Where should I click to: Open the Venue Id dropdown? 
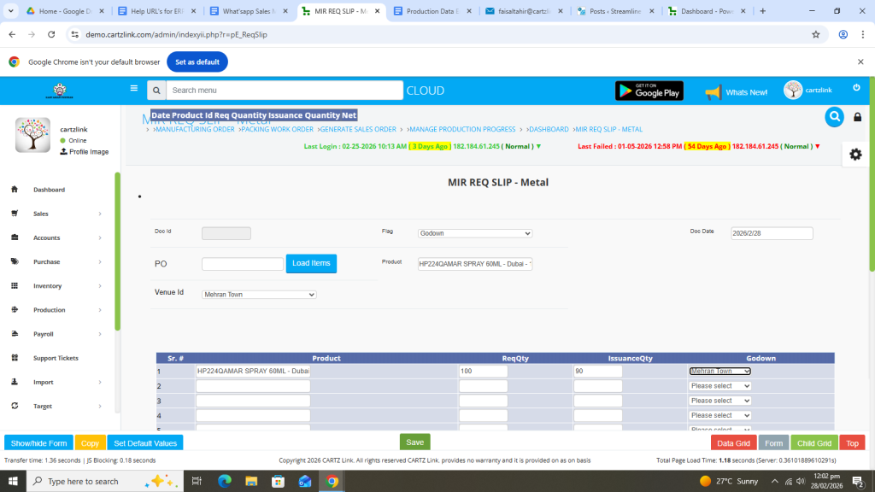(259, 295)
